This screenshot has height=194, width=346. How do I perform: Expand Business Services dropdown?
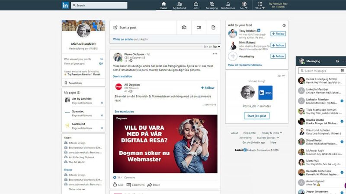click(268, 138)
